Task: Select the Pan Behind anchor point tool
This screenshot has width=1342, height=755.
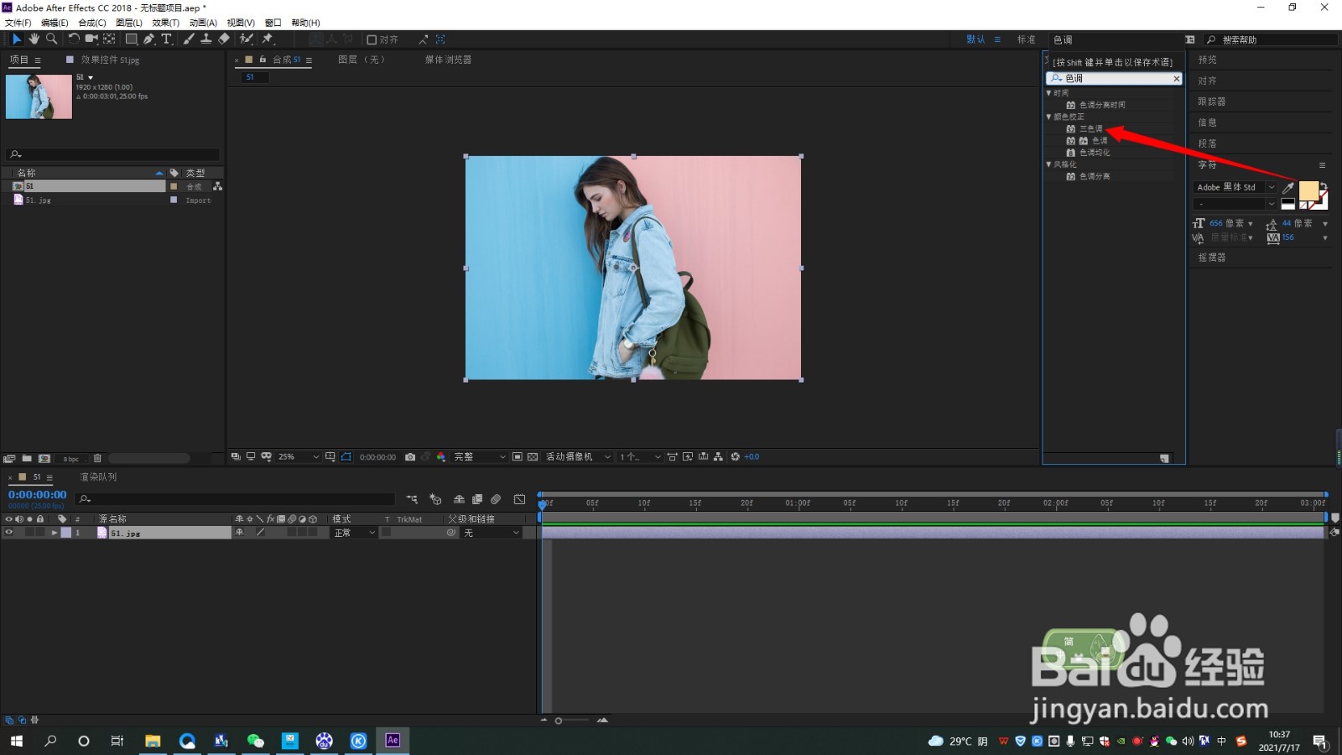Action: click(x=109, y=39)
